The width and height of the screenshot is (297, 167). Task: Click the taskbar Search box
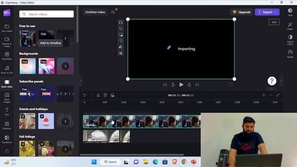[x=110, y=162]
